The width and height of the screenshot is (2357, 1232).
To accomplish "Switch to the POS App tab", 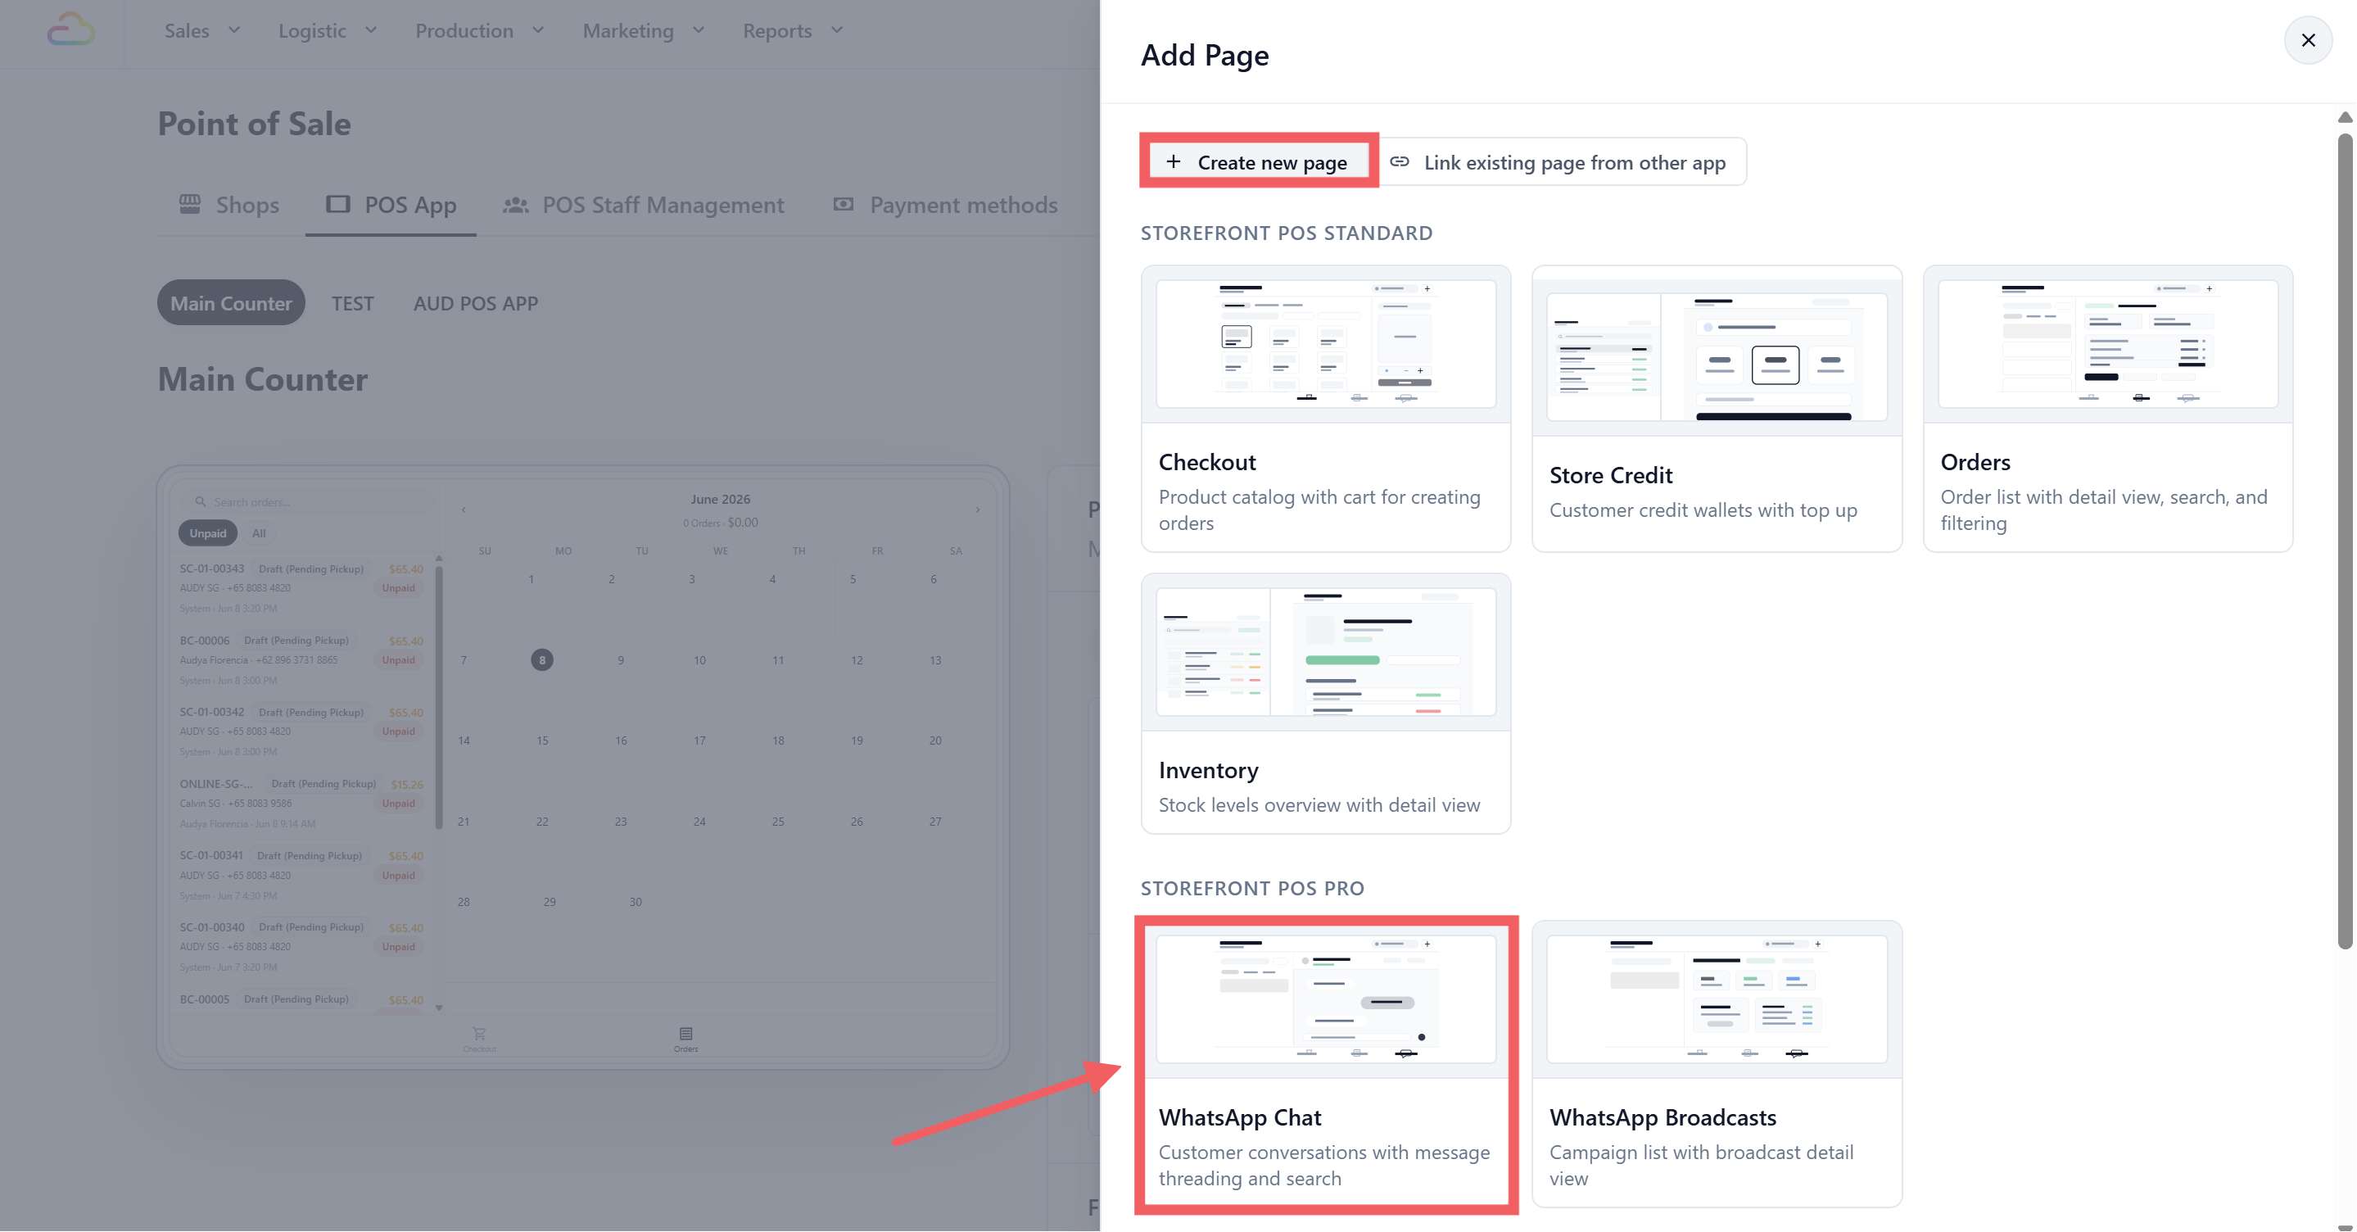I will point(391,205).
